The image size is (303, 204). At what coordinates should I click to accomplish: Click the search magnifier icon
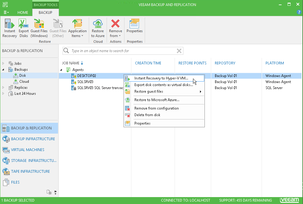[66, 51]
